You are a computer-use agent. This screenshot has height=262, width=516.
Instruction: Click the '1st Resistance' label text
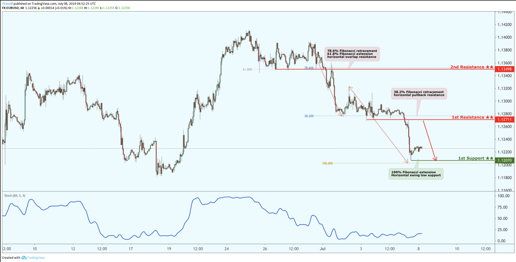tap(468, 117)
